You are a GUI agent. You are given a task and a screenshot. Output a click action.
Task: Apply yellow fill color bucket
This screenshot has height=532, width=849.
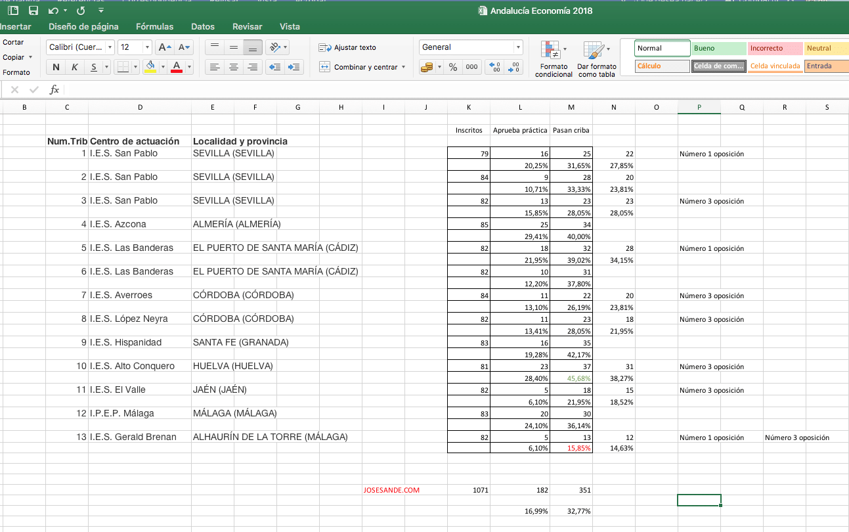click(150, 67)
